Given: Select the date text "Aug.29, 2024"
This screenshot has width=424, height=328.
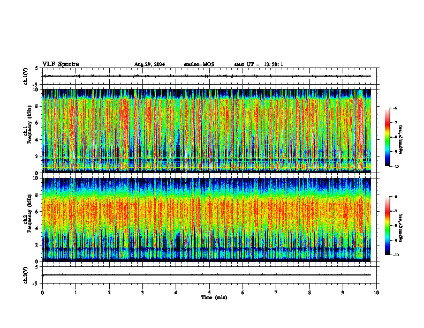Looking at the screenshot, I should [149, 64].
